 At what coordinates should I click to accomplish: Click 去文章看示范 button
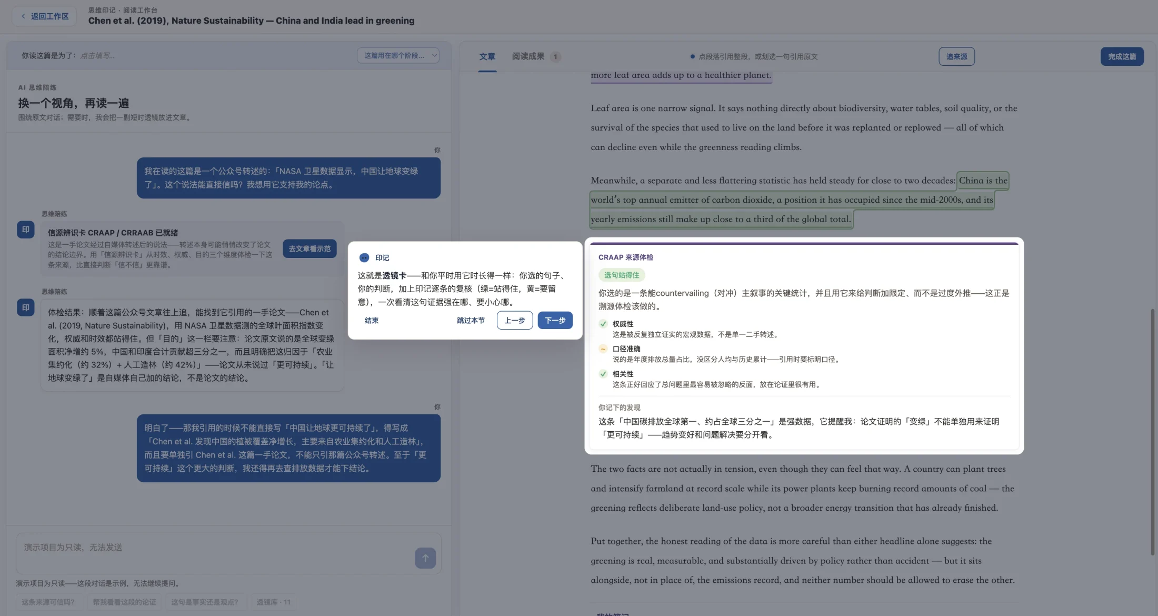pos(310,249)
